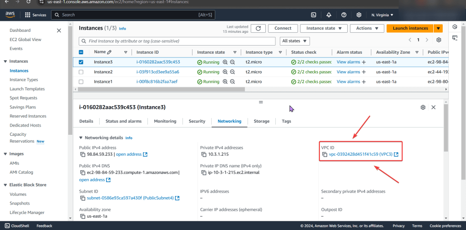The height and width of the screenshot is (230, 466).
Task: Open the All states filter dropdown
Action: pyautogui.click(x=295, y=41)
